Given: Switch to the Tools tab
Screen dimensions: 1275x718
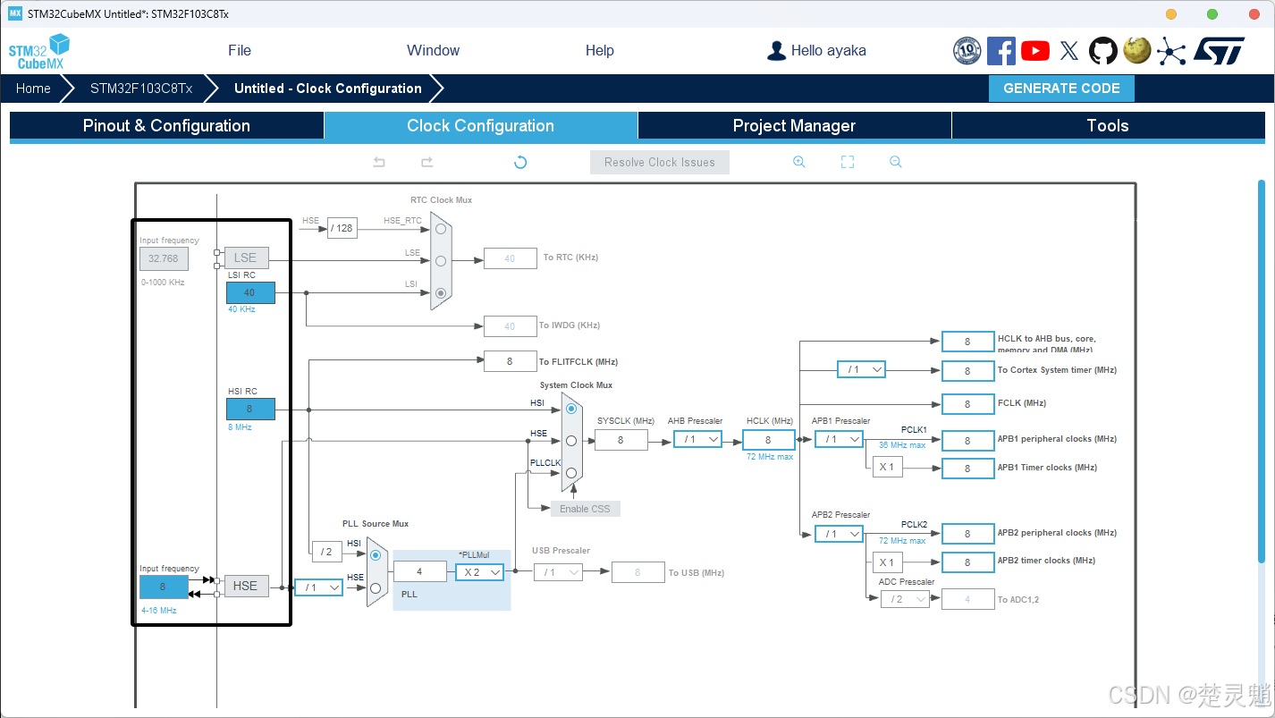Looking at the screenshot, I should (x=1109, y=126).
